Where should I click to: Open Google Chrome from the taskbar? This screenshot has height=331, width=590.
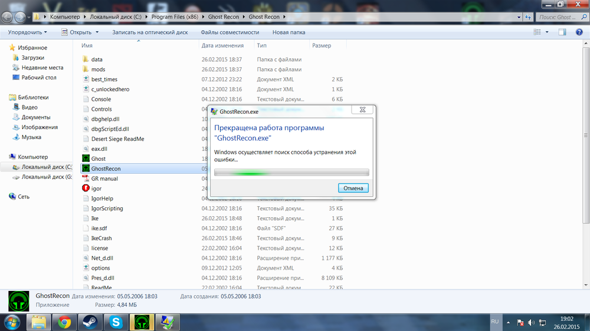coord(65,322)
